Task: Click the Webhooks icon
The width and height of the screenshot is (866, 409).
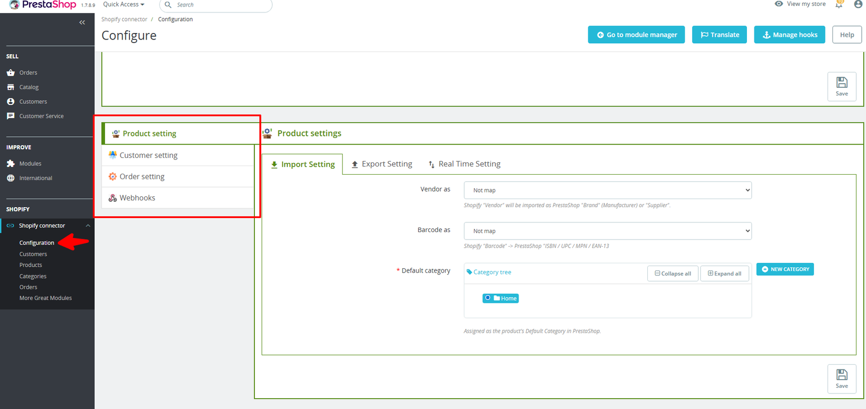Action: (113, 198)
